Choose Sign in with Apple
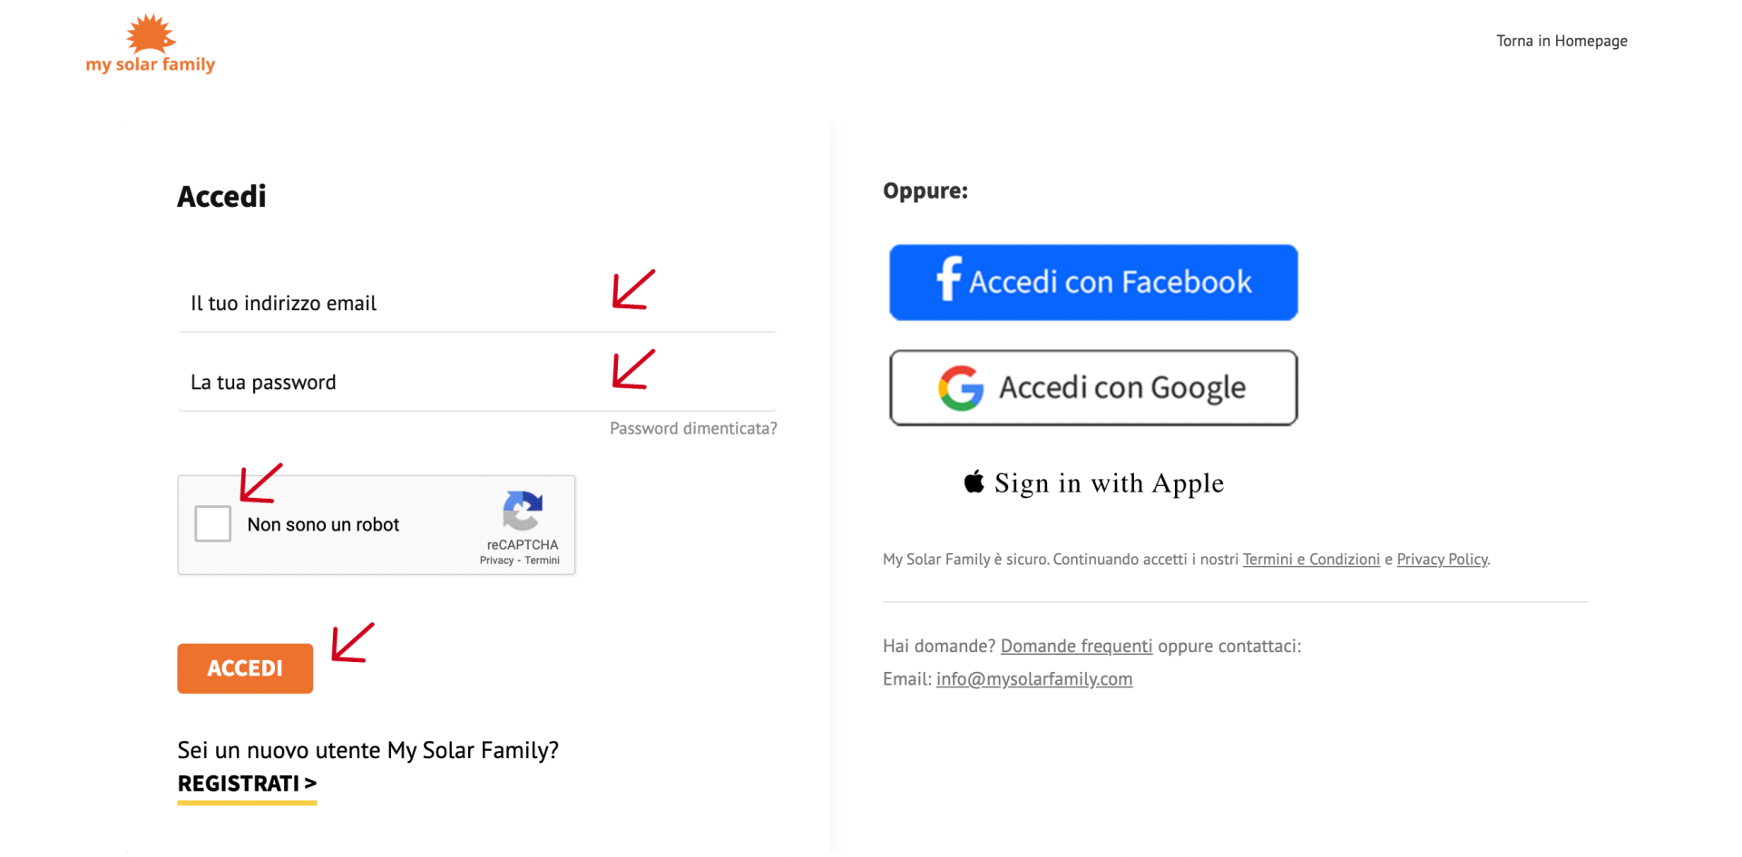 coord(1093,482)
